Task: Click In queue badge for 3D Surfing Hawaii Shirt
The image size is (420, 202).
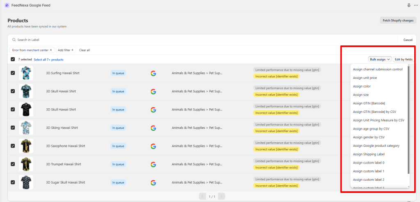Action: coord(118,73)
